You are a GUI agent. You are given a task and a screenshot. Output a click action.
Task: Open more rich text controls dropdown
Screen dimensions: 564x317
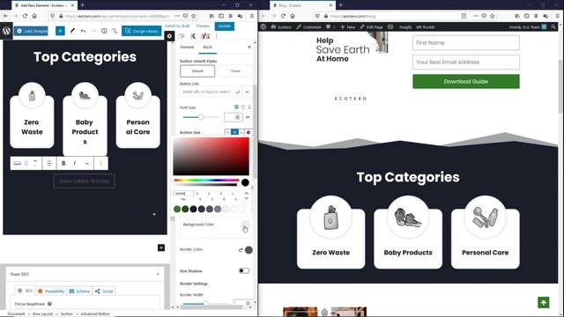(x=86, y=163)
